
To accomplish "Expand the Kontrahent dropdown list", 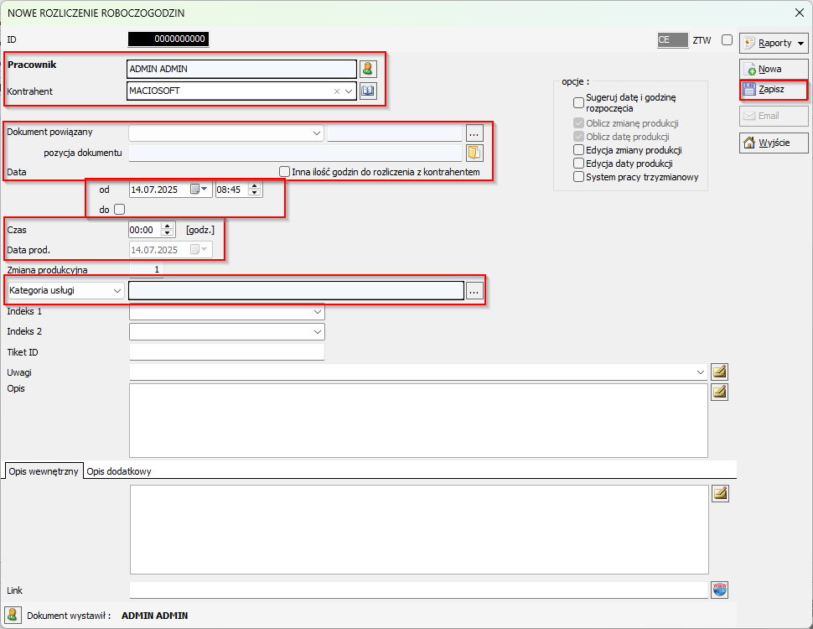I will point(350,91).
